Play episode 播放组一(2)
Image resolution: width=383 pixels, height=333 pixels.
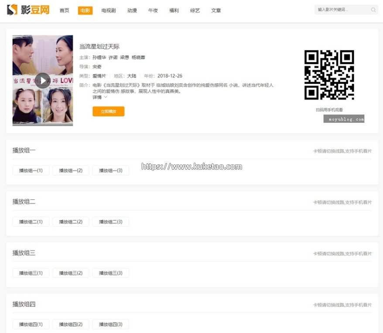(x=71, y=170)
